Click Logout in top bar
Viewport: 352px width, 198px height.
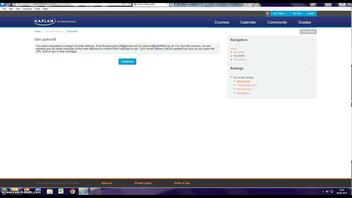[310, 13]
